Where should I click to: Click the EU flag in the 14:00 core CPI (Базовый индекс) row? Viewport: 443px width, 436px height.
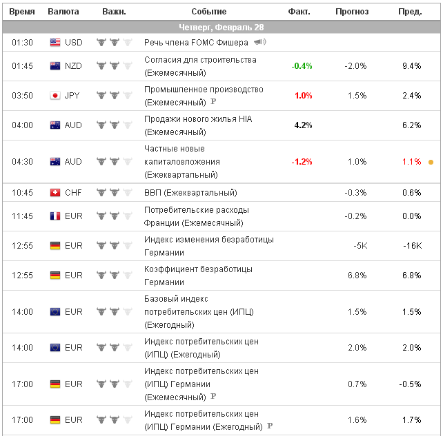(x=55, y=312)
